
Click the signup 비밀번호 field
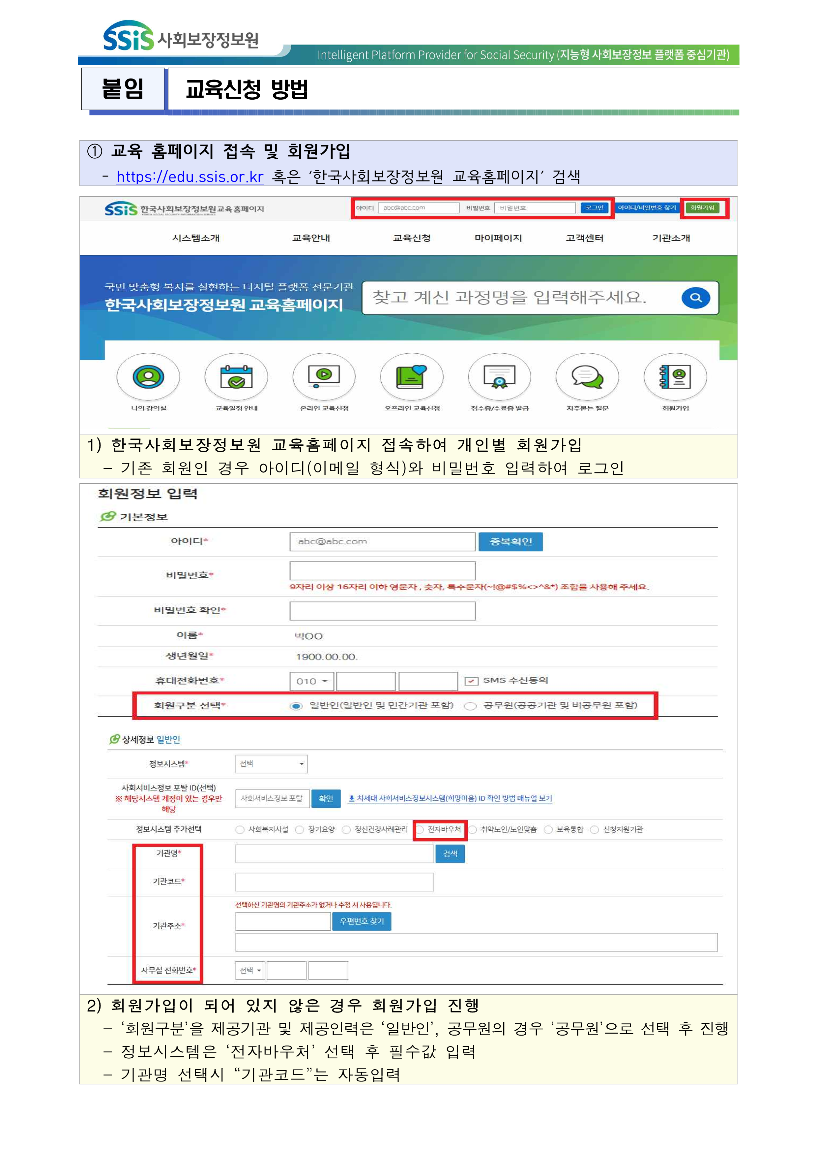[382, 571]
